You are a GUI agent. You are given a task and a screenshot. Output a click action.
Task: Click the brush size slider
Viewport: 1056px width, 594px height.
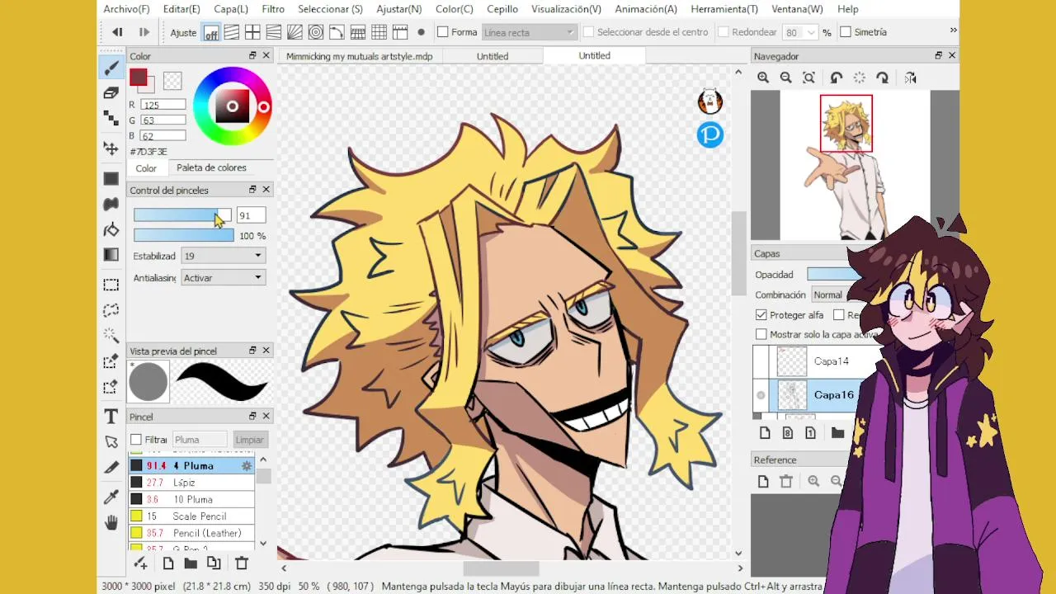[x=183, y=215]
